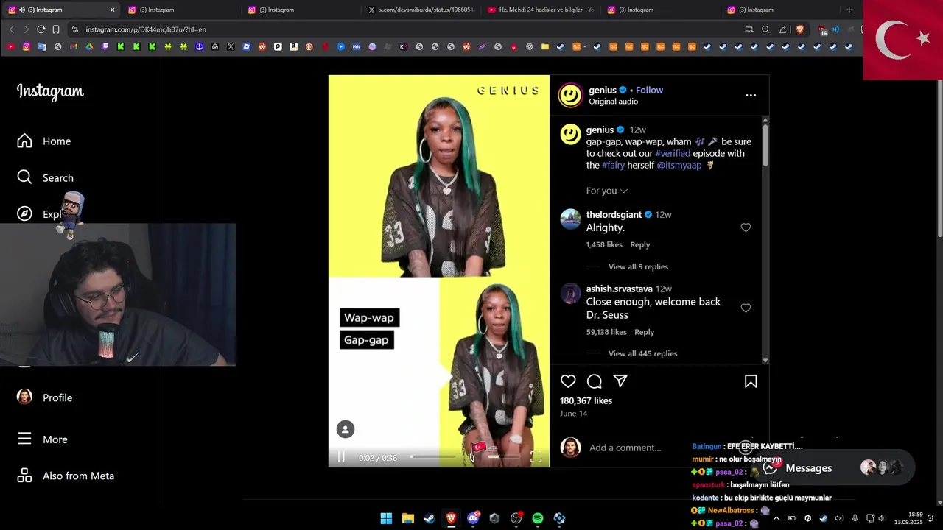Open the Also from Meta entry
Screen dimensions: 943x530
pos(66,476)
